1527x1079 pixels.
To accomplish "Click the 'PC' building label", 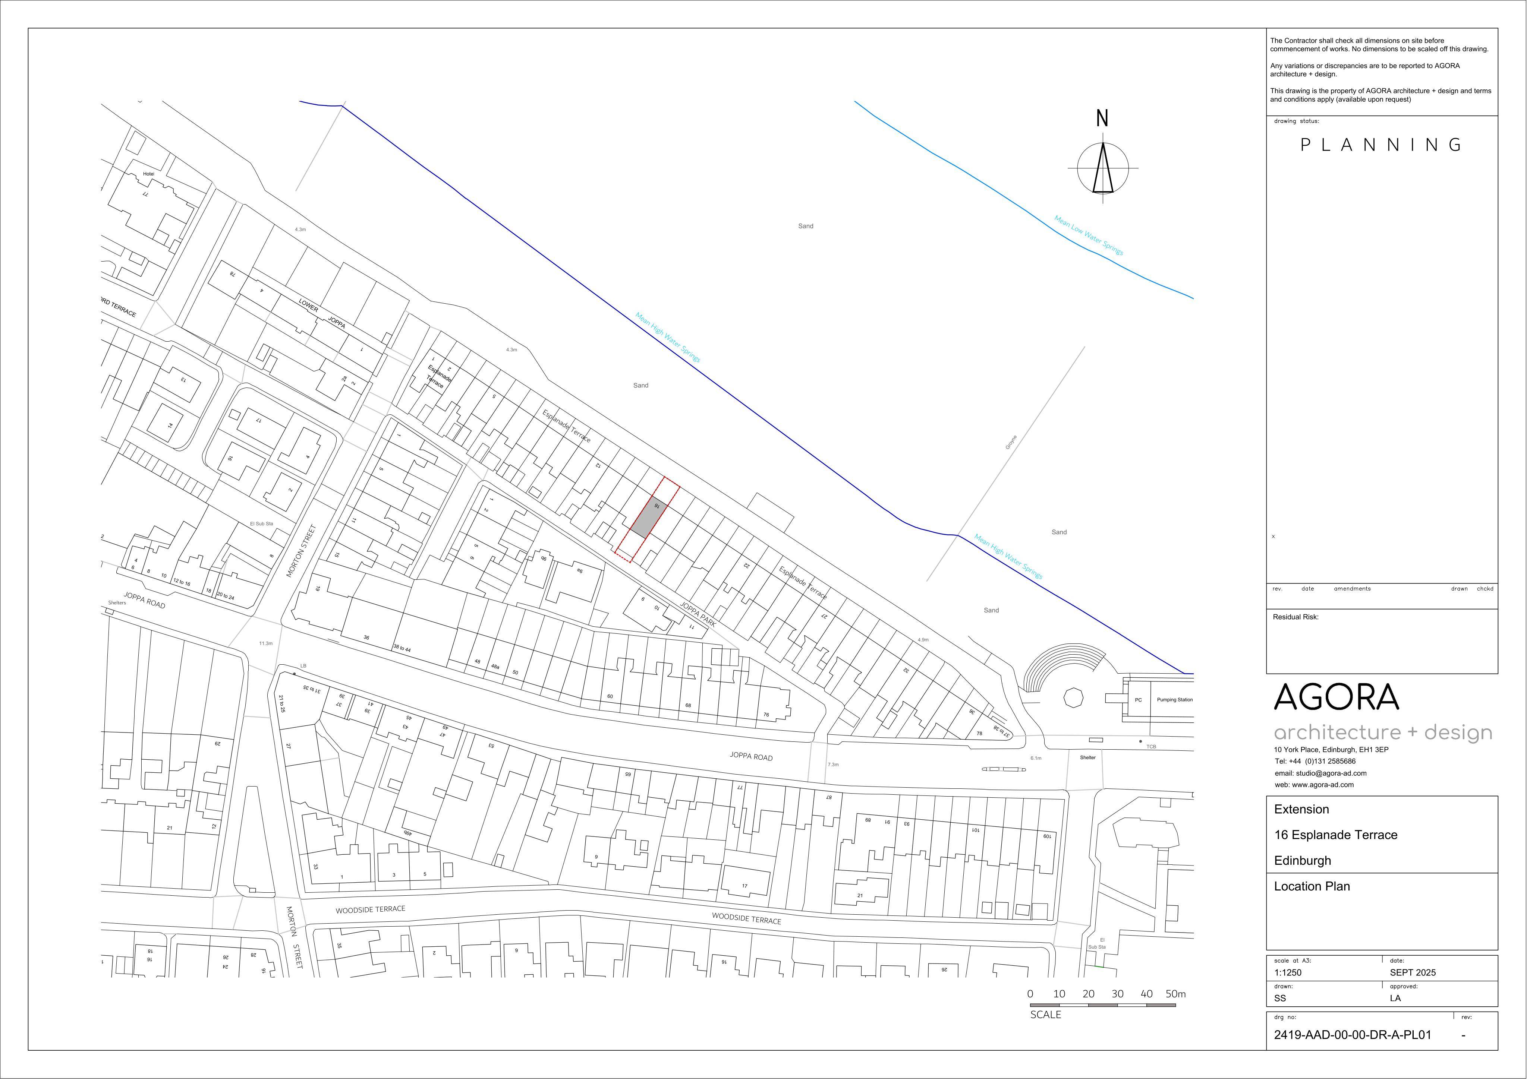I will point(1138,700).
